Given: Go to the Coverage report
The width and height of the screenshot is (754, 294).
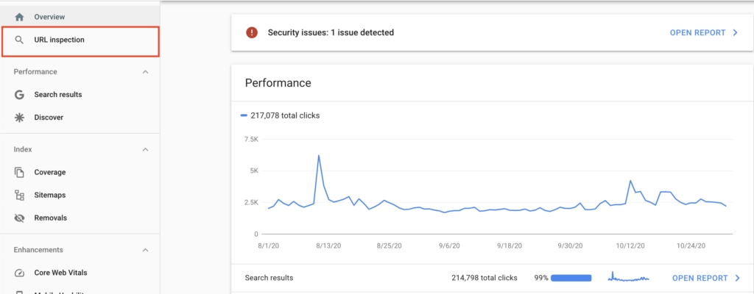Looking at the screenshot, I should 49,173.
